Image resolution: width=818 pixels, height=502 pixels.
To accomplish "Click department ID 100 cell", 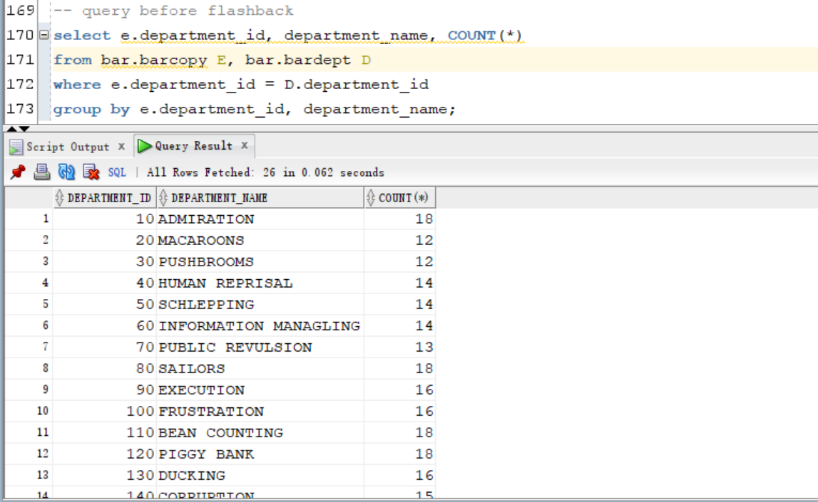I will click(x=104, y=412).
